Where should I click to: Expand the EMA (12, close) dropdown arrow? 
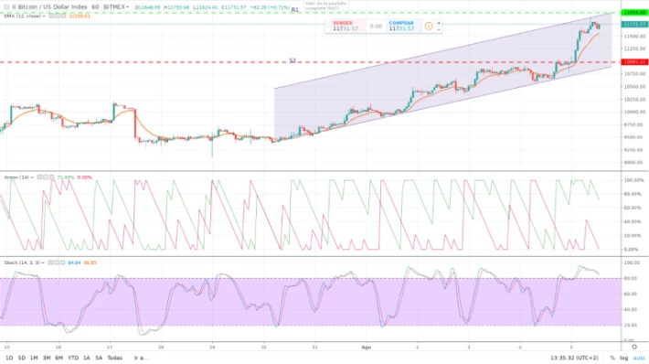point(44,16)
